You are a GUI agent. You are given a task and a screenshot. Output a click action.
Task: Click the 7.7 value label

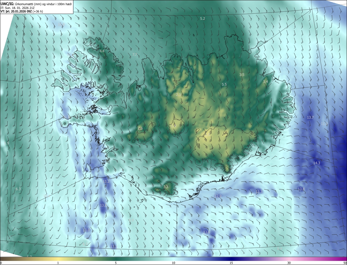click(135, 55)
